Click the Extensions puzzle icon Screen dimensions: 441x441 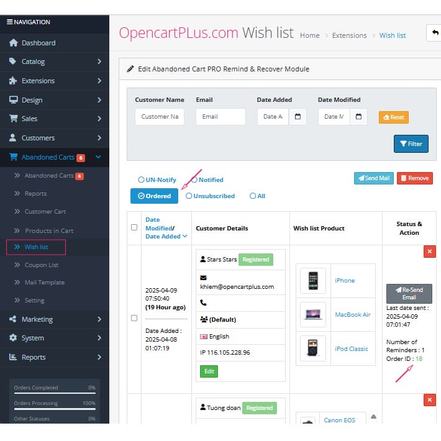pos(12,81)
